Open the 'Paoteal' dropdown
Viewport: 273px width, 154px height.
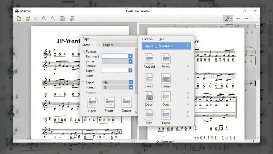(149, 39)
